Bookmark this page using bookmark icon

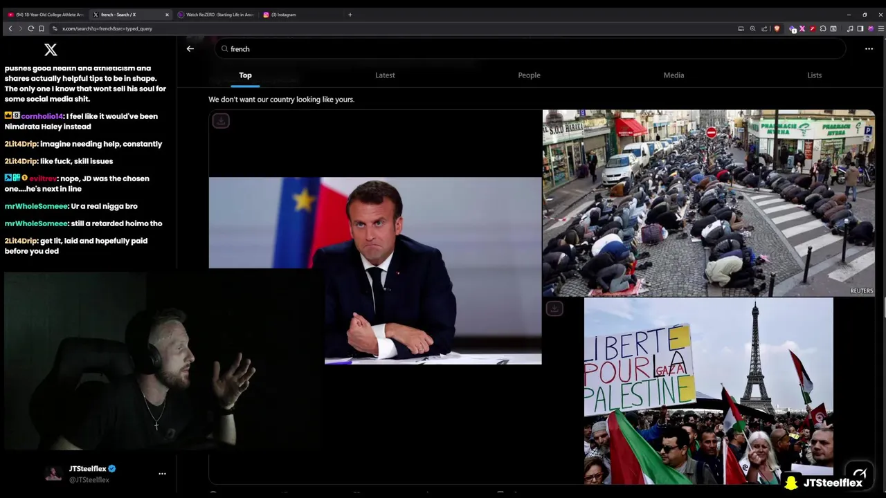[42, 28]
